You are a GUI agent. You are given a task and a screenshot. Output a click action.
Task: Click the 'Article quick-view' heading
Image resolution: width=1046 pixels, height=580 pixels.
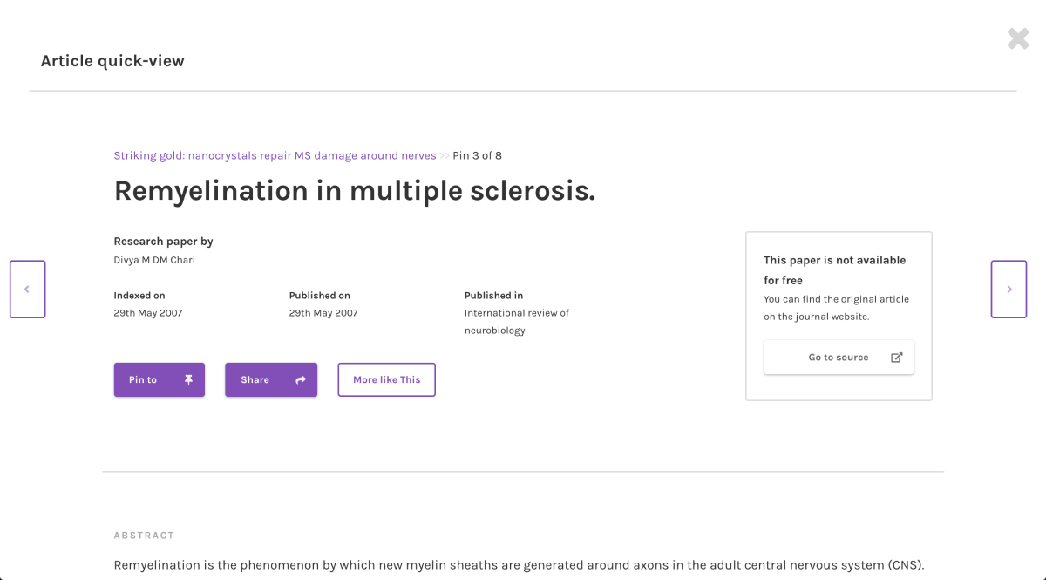tap(112, 61)
